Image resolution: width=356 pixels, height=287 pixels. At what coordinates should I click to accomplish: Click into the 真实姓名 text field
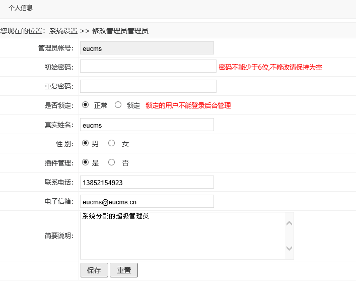[147, 125]
